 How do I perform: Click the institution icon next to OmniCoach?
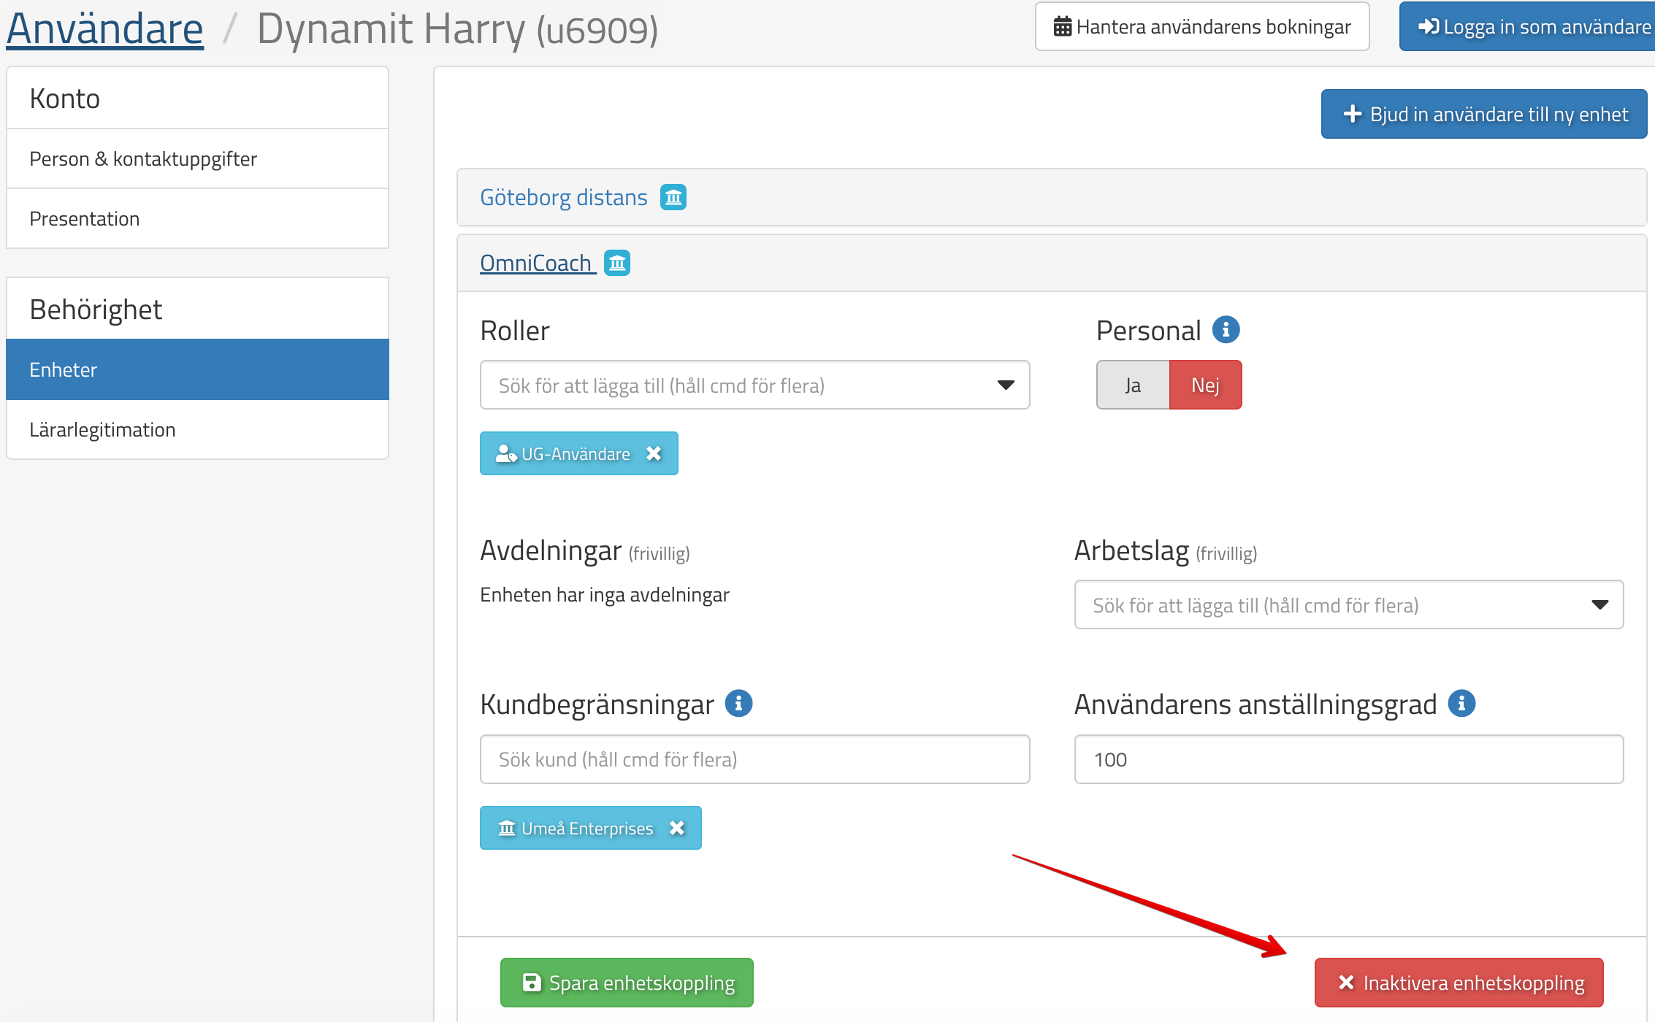[617, 263]
